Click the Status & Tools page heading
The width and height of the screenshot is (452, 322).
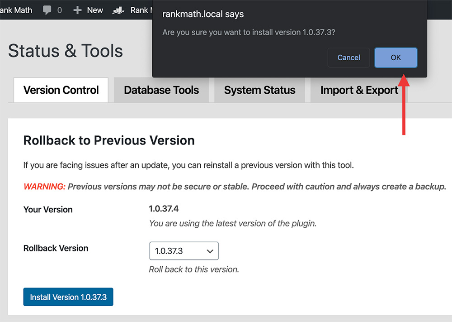pyautogui.click(x=66, y=51)
